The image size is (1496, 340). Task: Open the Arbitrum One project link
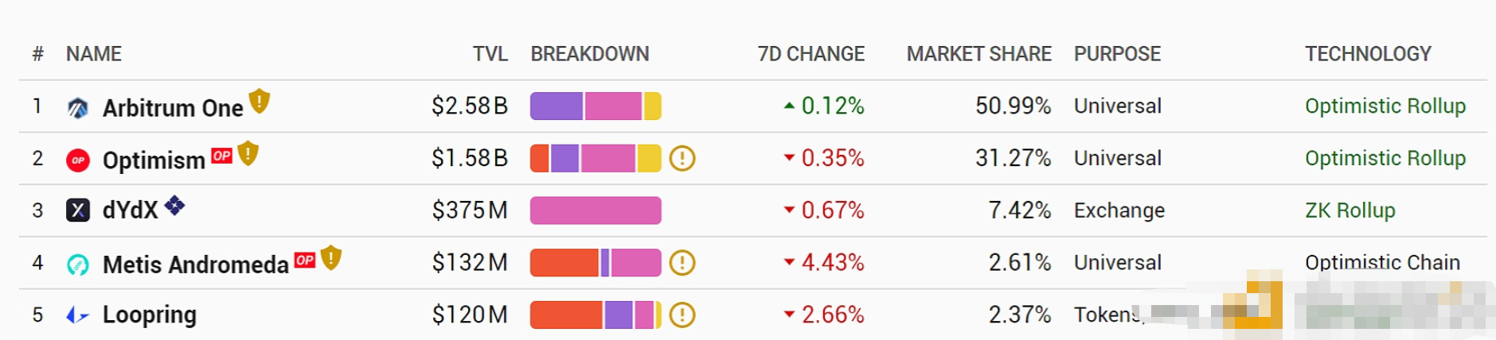173,108
